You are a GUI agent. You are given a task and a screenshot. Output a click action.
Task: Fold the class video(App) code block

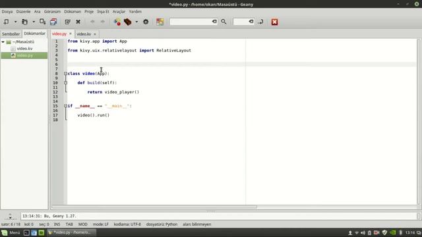point(65,73)
